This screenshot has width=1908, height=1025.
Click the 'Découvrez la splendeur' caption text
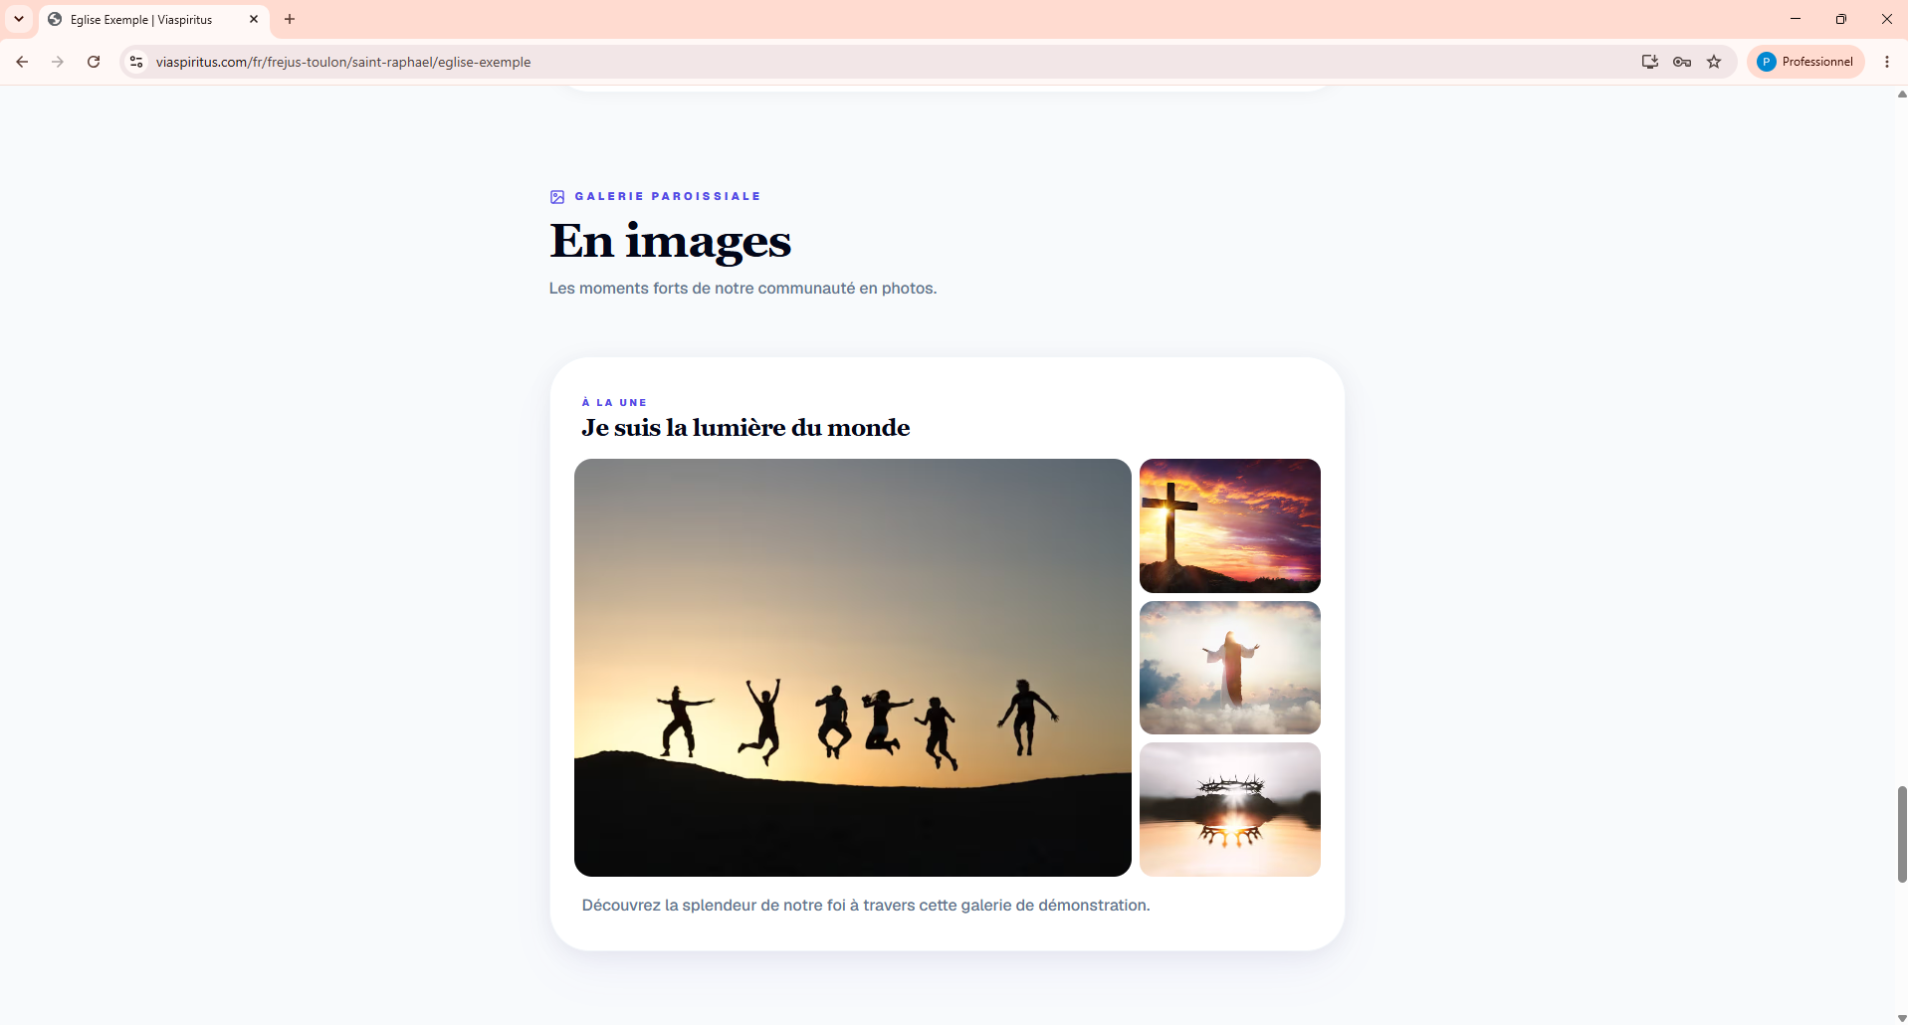point(866,905)
